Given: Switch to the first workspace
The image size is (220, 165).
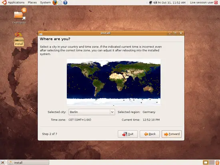Looking at the screenshot, I should tap(206, 163).
